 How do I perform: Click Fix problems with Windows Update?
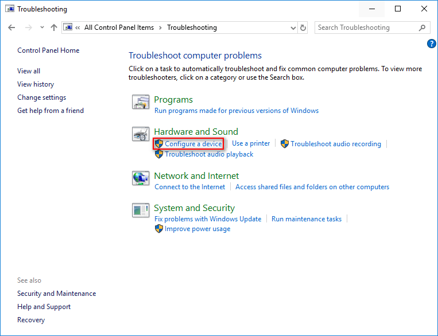208,219
